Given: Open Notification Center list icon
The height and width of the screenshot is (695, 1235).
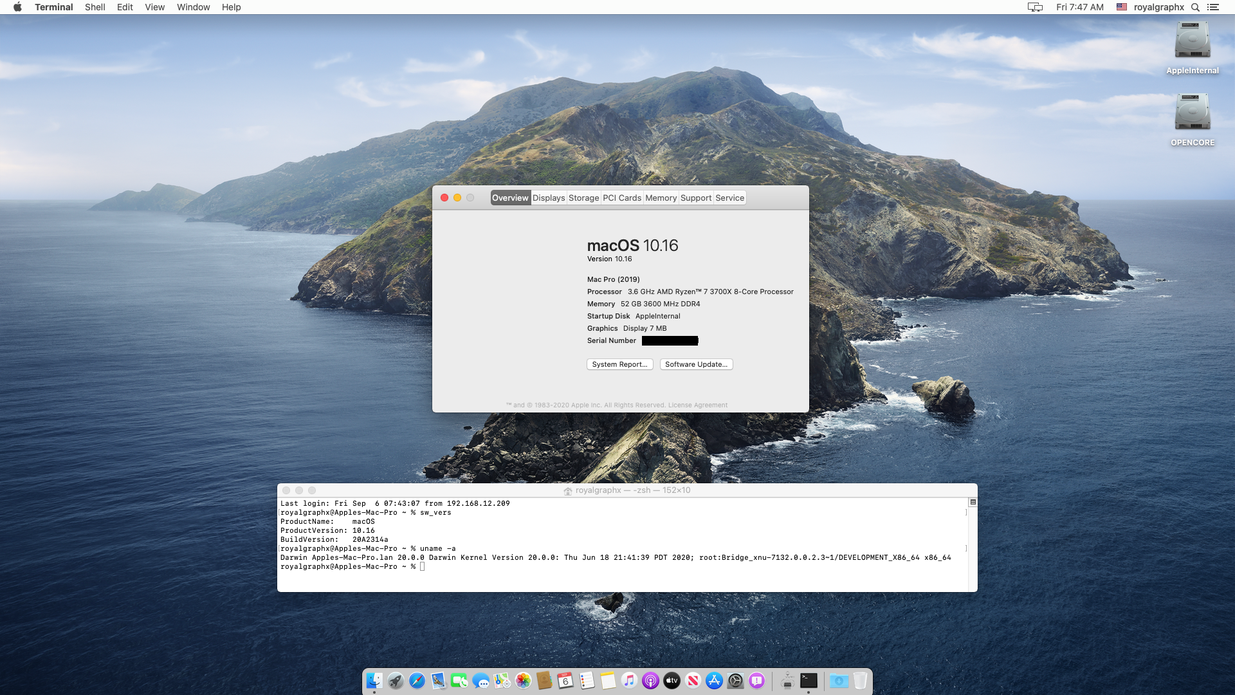Looking at the screenshot, I should (1213, 7).
